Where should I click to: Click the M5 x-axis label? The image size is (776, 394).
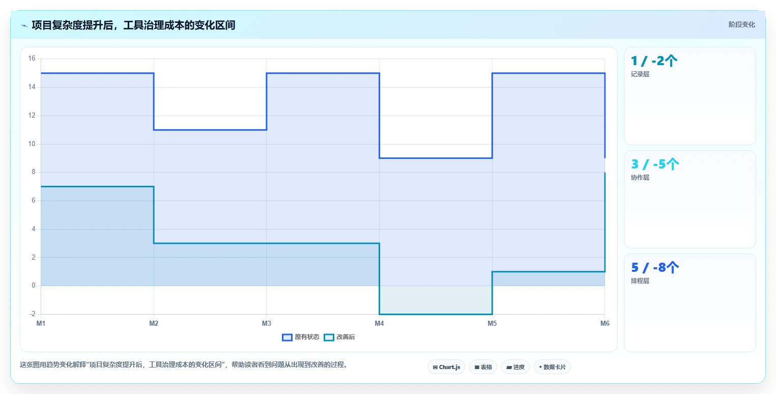(492, 323)
